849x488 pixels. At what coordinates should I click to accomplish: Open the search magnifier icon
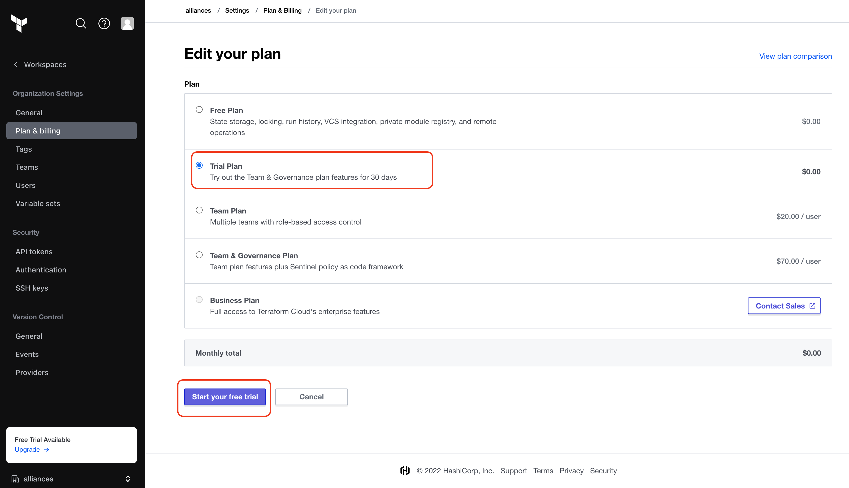pyautogui.click(x=81, y=23)
